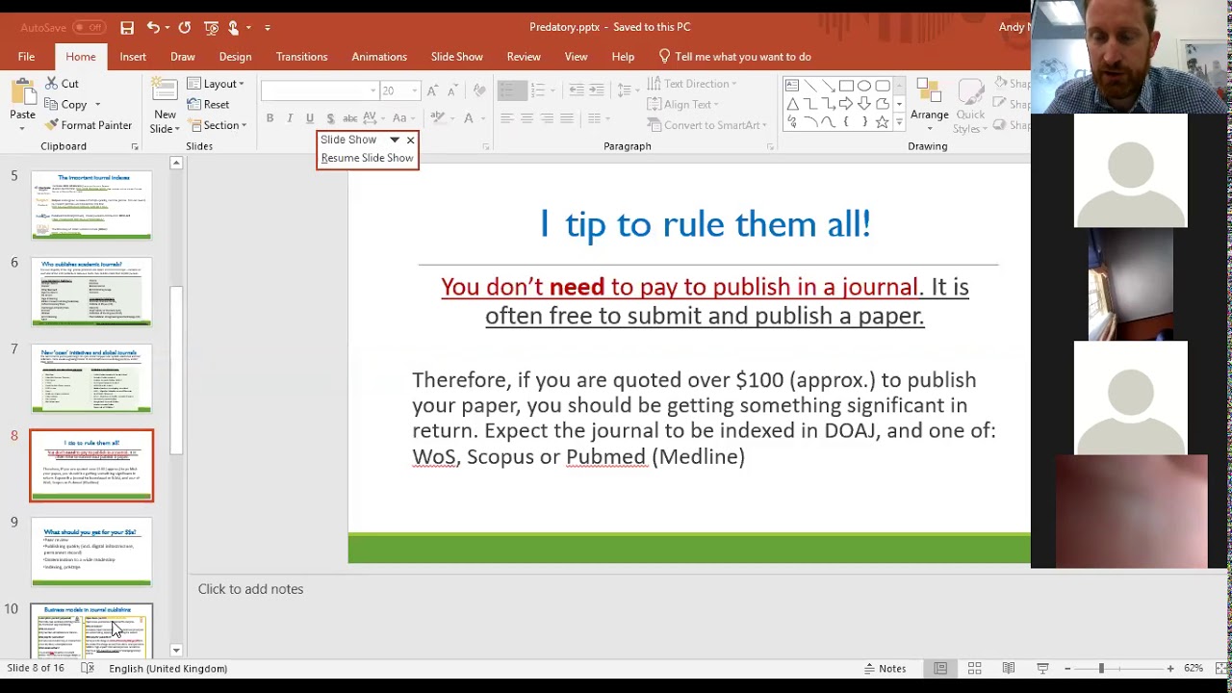Toggle Normal view button in status bar
The height and width of the screenshot is (693, 1232).
pos(940,668)
